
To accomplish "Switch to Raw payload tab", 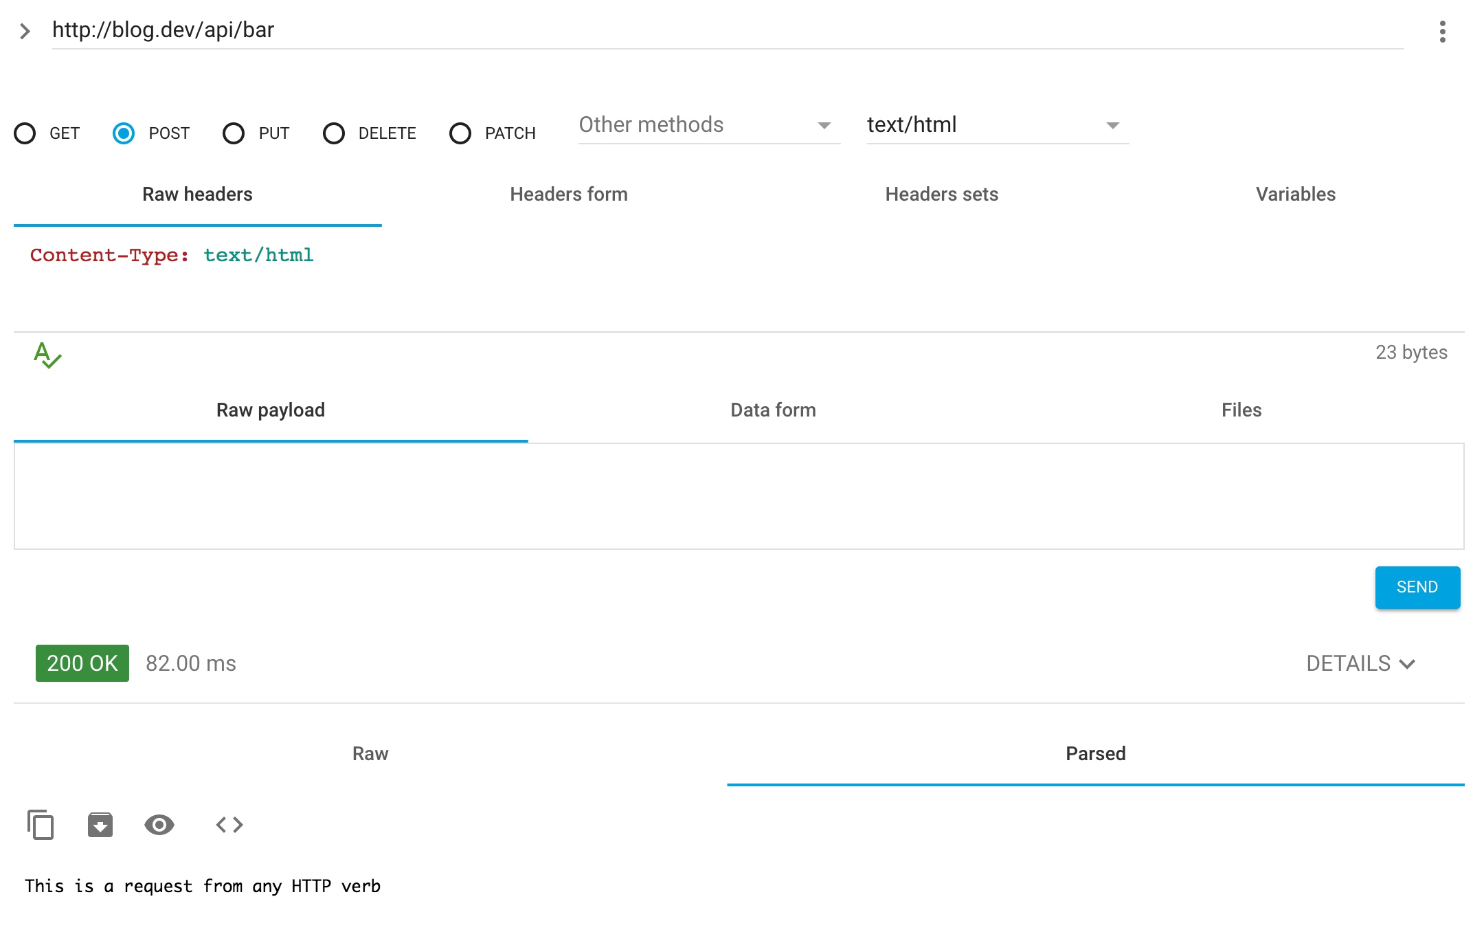I will click(x=271, y=410).
